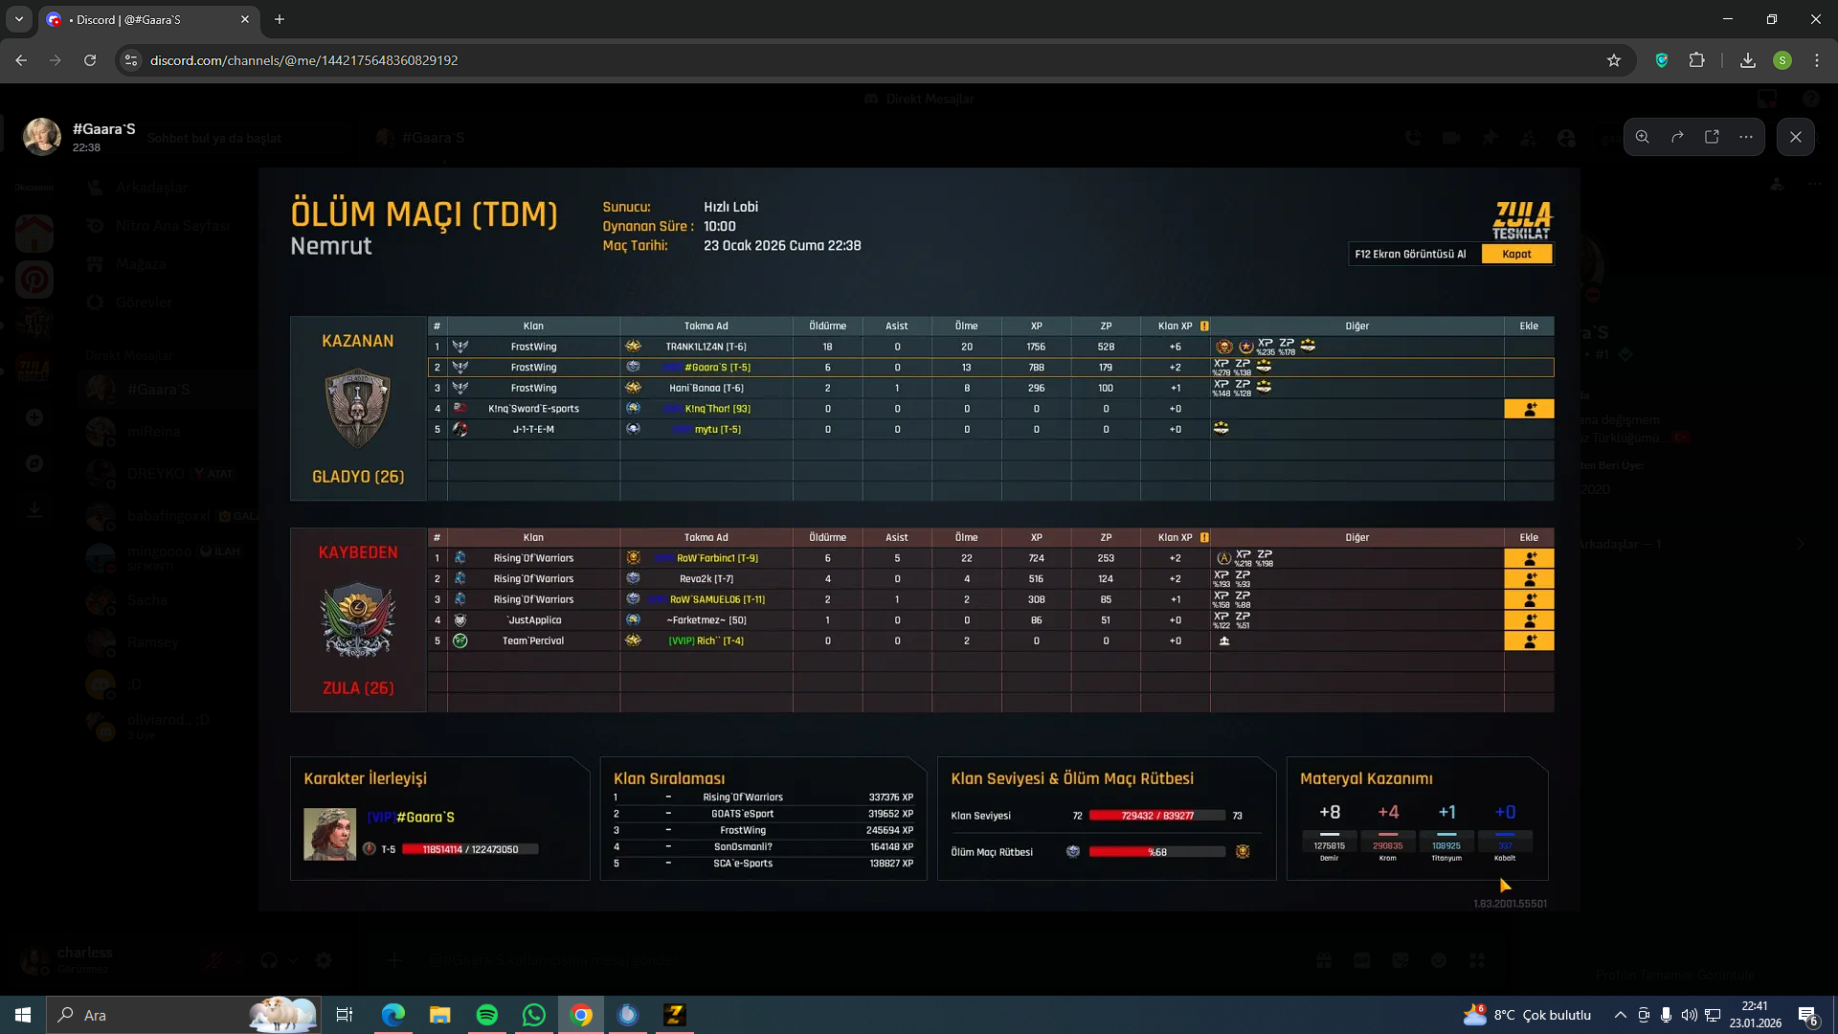Image resolution: width=1838 pixels, height=1034 pixels.
Task: Click the #Gaara`S sender avatar
Action: tap(42, 136)
